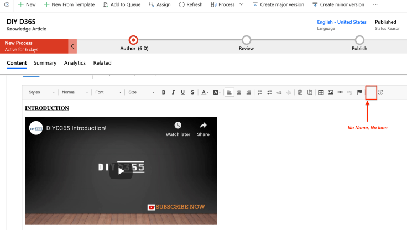
Task: Switch to the Summary tab
Action: (x=45, y=63)
